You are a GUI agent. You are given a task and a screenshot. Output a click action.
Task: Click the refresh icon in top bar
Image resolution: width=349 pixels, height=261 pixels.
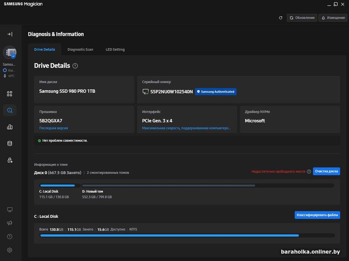click(281, 18)
